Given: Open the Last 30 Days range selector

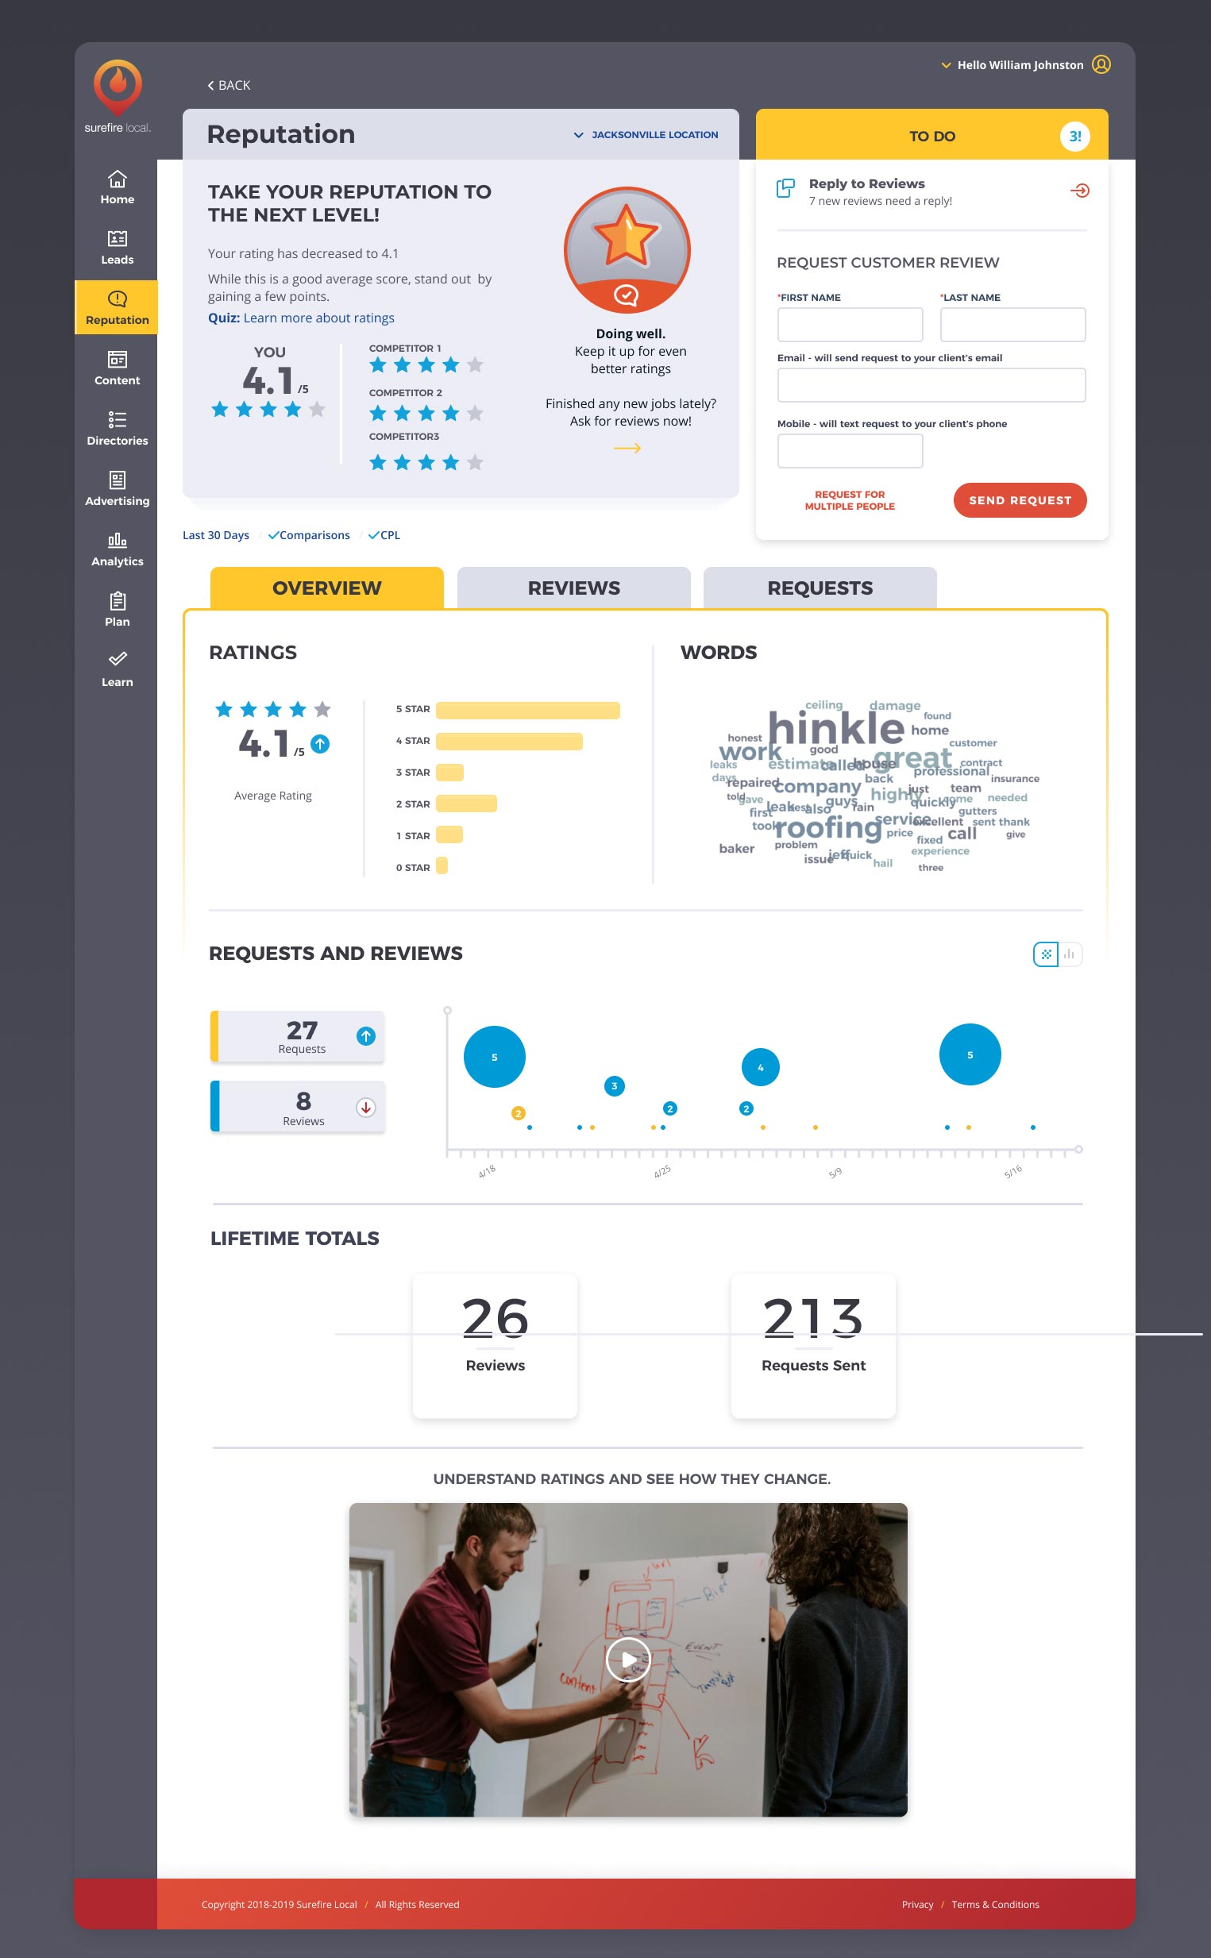Looking at the screenshot, I should [215, 535].
